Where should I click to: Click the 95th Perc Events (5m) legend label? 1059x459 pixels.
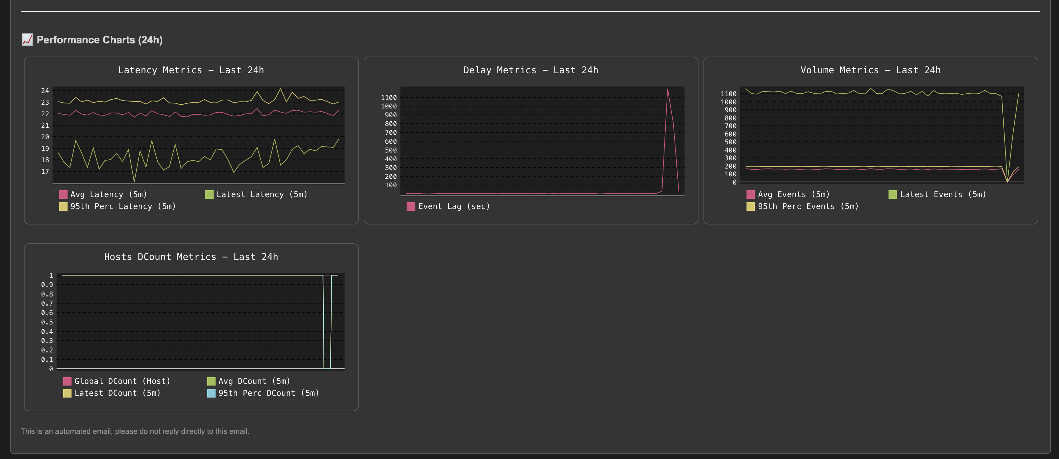coord(808,206)
